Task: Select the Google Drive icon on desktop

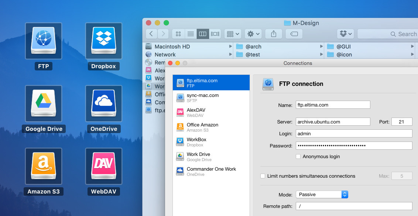Action: point(44,104)
